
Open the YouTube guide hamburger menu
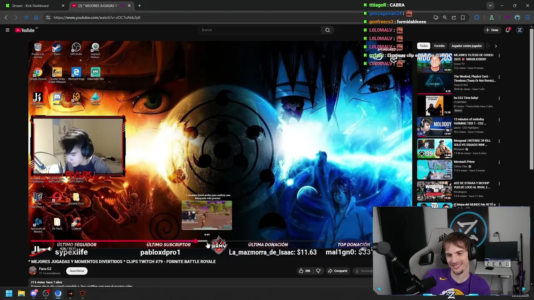click(7, 30)
